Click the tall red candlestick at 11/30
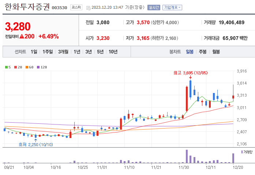The height and width of the screenshot is (175, 255). [x=187, y=99]
